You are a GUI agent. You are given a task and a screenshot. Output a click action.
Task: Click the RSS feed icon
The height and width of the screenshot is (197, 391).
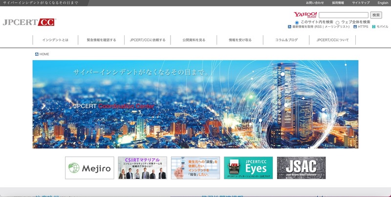coord(290,27)
